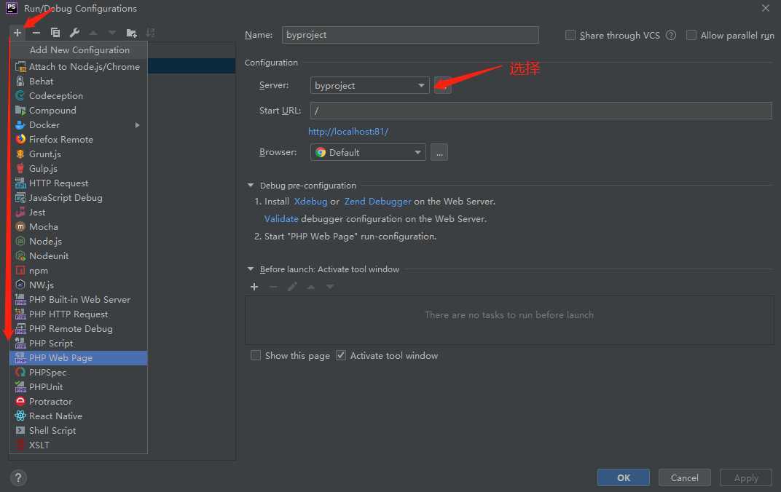This screenshot has width=781, height=492.
Task: Choose HTTP Request from the configuration list
Action: (78, 183)
